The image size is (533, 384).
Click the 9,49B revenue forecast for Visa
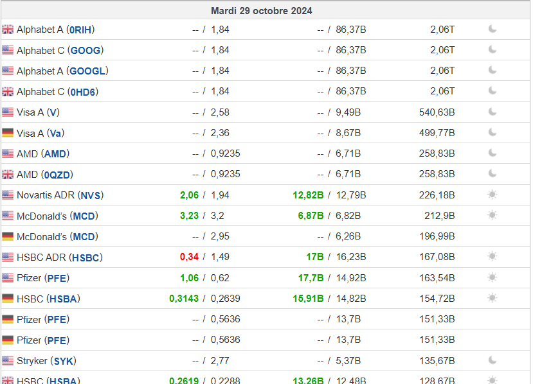point(348,112)
